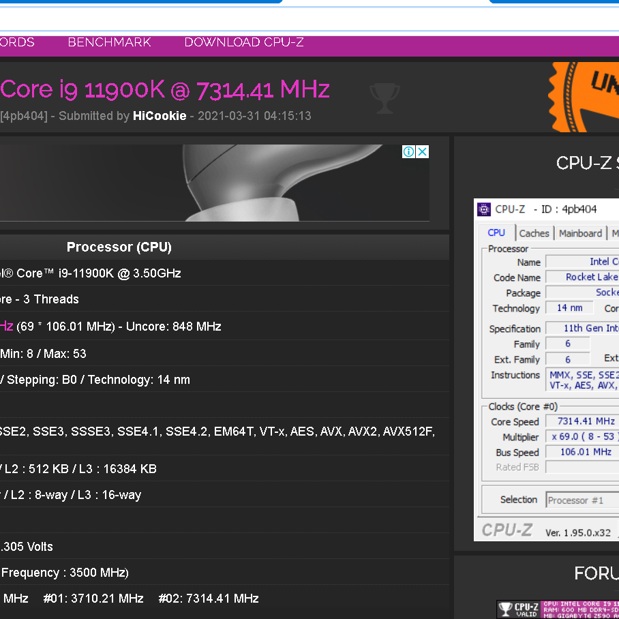The height and width of the screenshot is (619, 619).
Task: Click the Ext. Family field value 6
Action: (568, 360)
